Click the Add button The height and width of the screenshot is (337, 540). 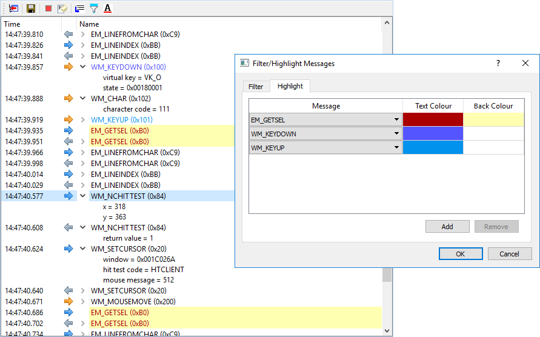(447, 227)
